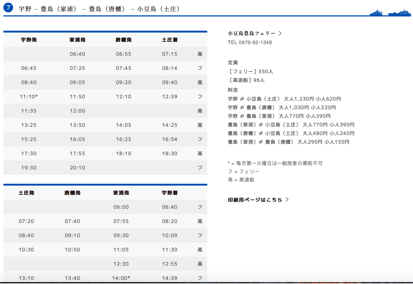Click the arrow beside 小豆島豊島フェリー
This screenshot has height=284, width=413.
tap(280, 33)
